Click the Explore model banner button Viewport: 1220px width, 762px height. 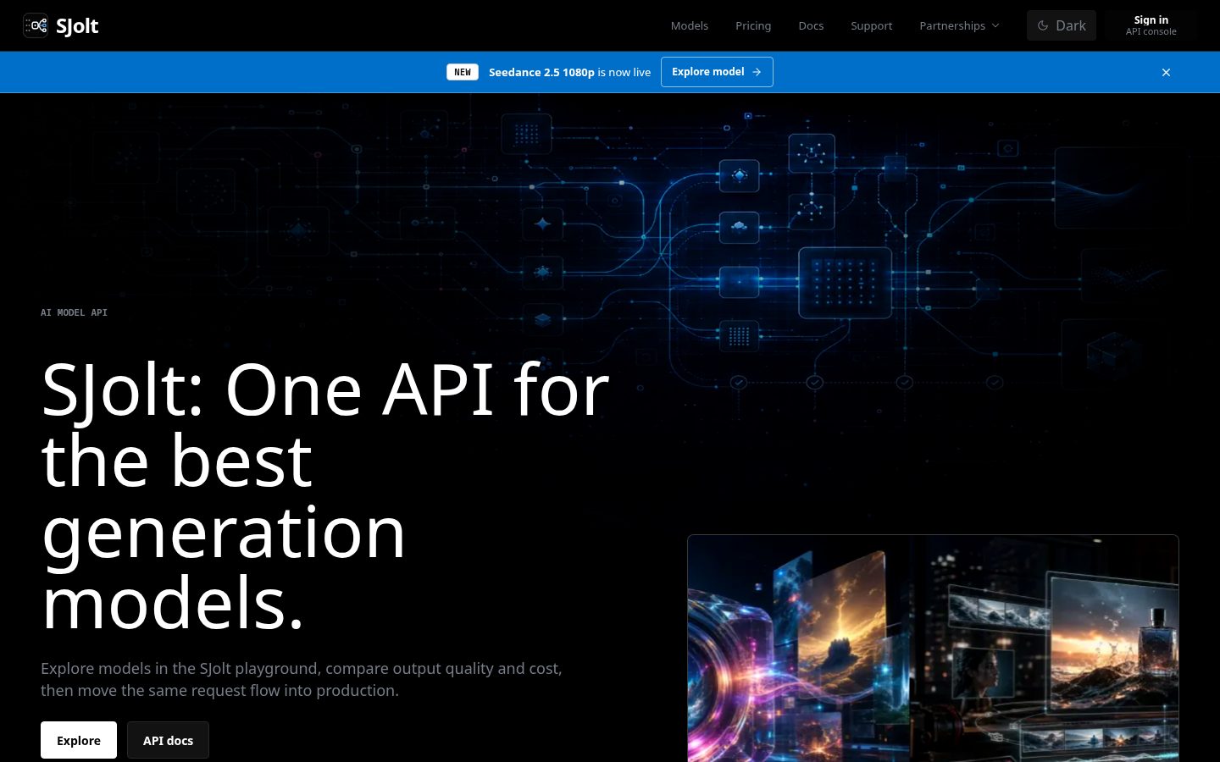[x=717, y=72]
